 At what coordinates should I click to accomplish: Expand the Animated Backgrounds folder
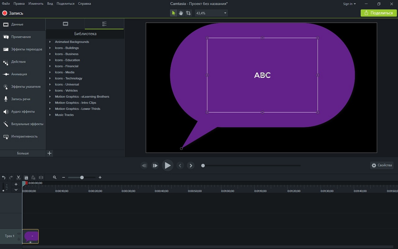(x=50, y=42)
